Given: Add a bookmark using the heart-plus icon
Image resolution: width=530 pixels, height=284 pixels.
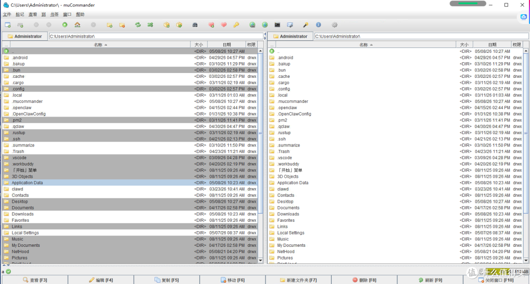Looking at the screenshot, I should [211, 25].
